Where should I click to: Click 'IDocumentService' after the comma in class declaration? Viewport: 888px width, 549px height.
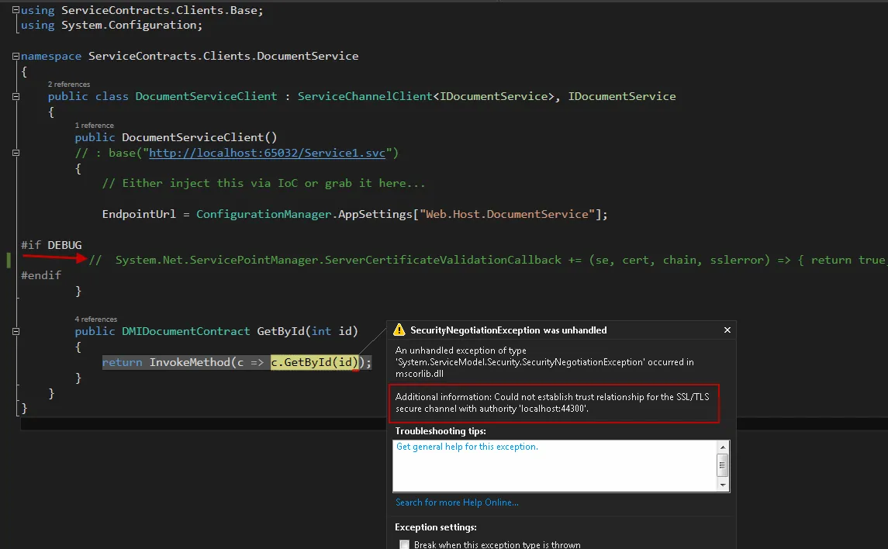(x=622, y=96)
